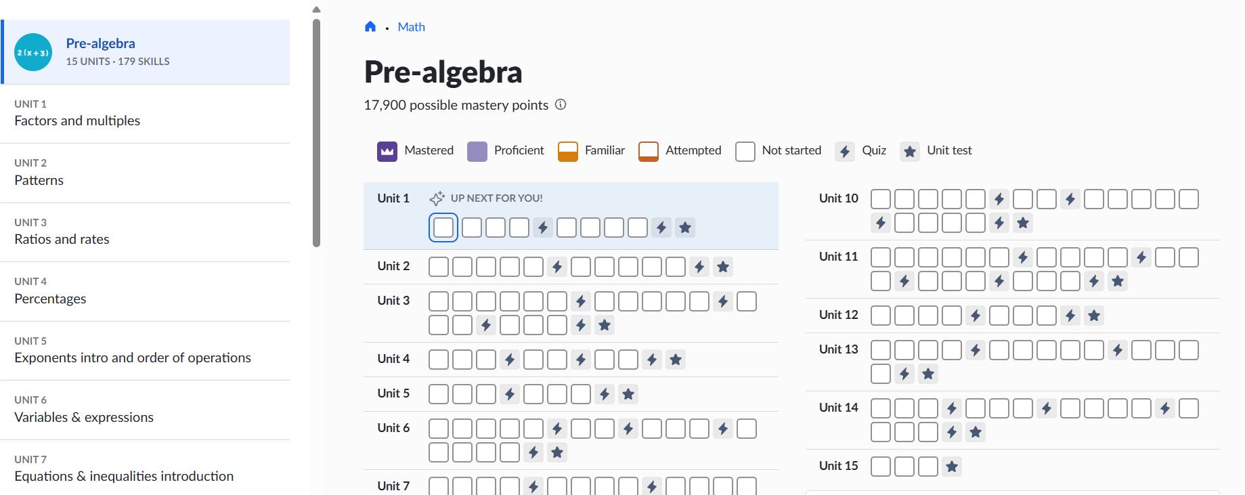The width and height of the screenshot is (1245, 495).
Task: Click the Pre-algebra course icon in sidebar
Action: point(33,52)
